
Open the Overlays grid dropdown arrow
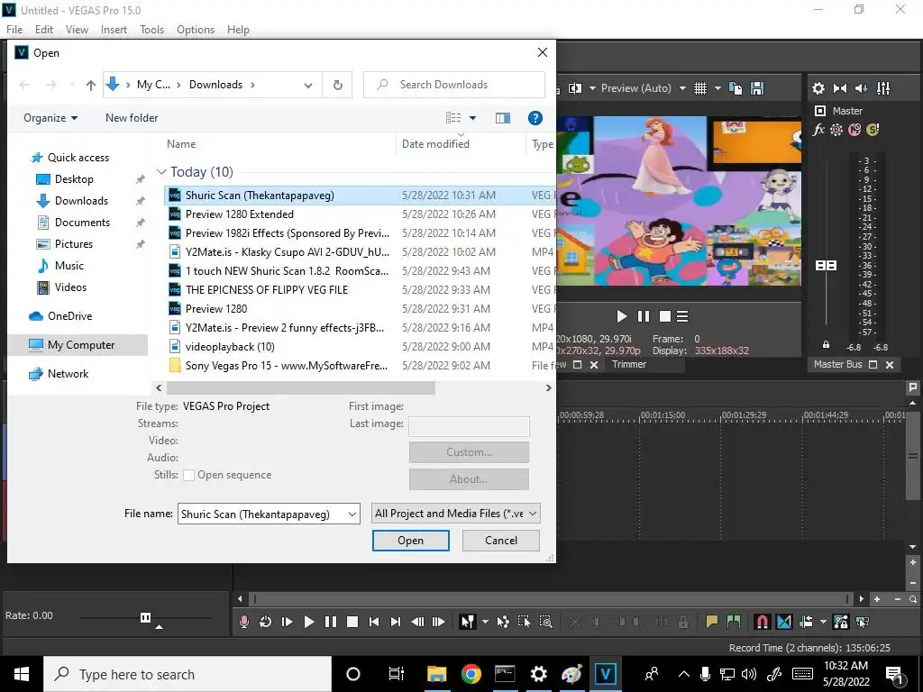tap(717, 88)
